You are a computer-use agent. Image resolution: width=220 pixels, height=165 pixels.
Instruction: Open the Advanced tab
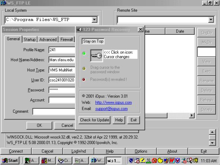tap(48, 40)
